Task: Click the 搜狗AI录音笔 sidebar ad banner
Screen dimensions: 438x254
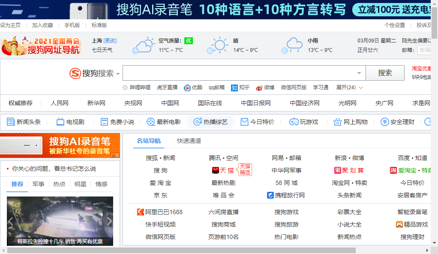Action: pos(60,145)
